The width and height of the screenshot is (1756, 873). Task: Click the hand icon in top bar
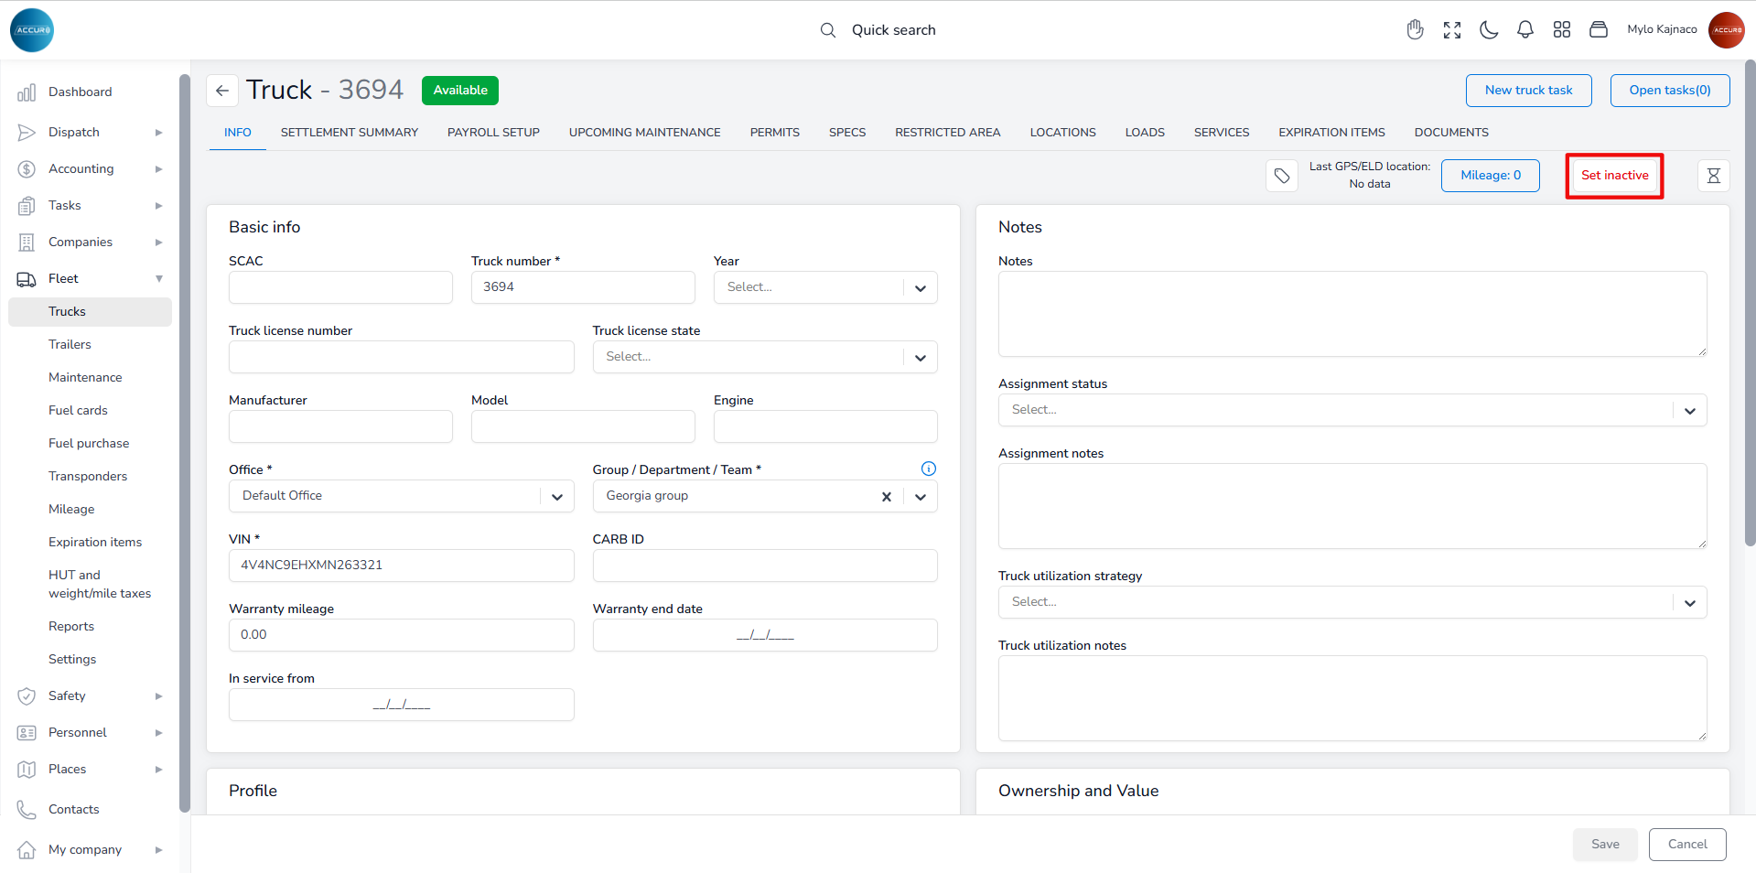click(x=1416, y=30)
